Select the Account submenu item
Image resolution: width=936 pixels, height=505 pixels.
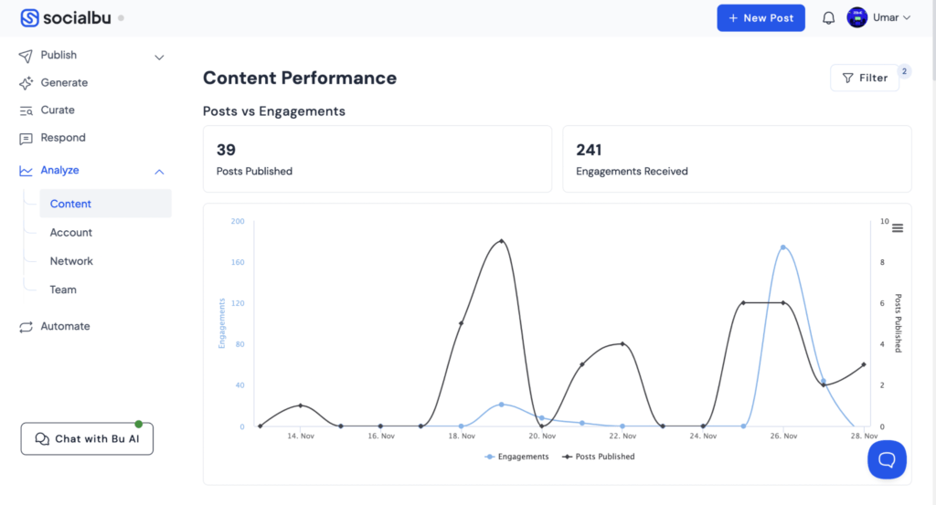(71, 233)
